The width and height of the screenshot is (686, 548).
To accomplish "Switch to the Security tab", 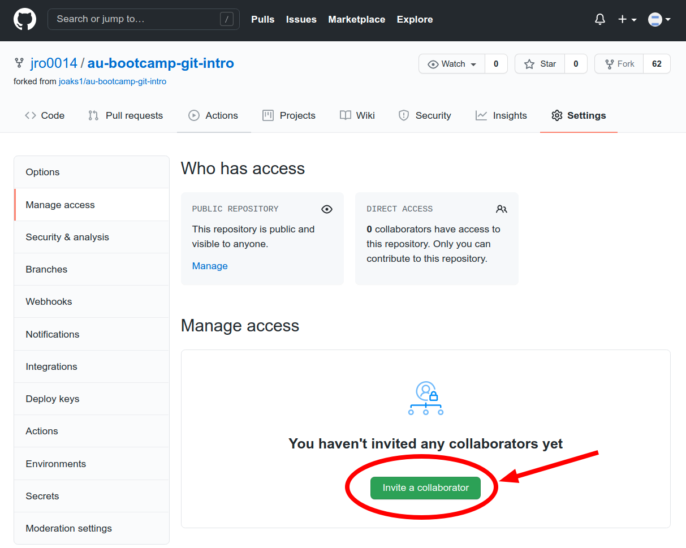I will [425, 115].
